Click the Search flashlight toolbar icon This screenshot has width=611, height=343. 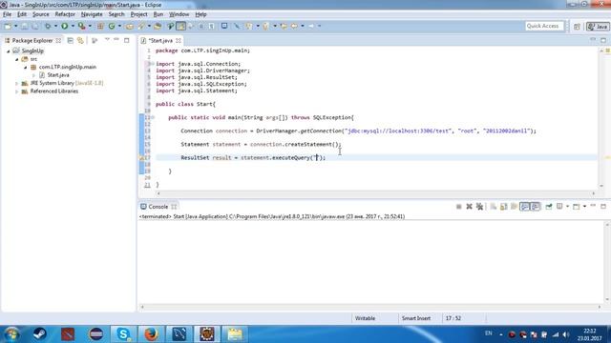tap(141, 26)
